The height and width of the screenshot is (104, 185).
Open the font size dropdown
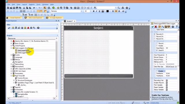point(90,11)
